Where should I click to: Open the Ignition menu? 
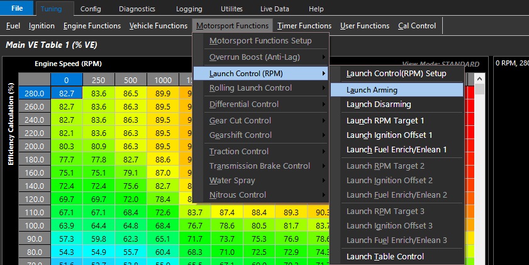42,26
